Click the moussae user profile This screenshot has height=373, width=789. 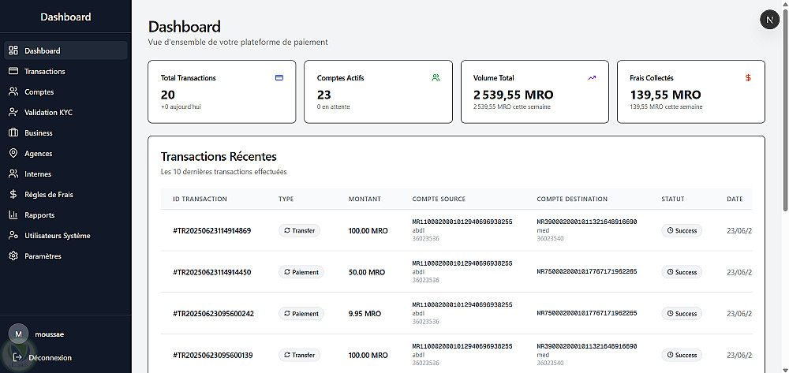tap(39, 333)
